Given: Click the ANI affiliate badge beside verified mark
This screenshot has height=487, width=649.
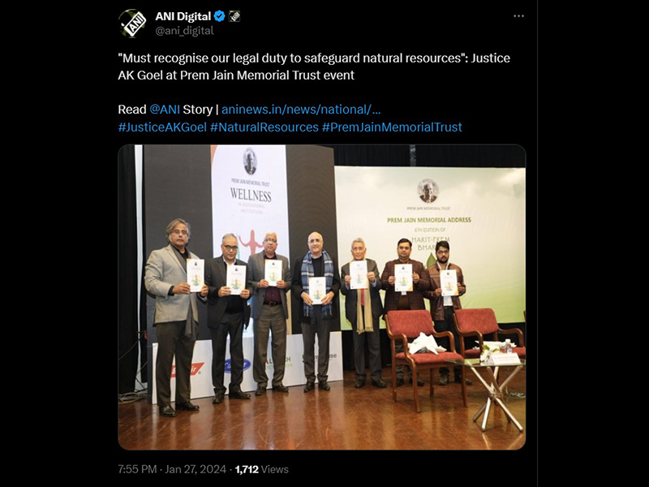Looking at the screenshot, I should click(234, 16).
